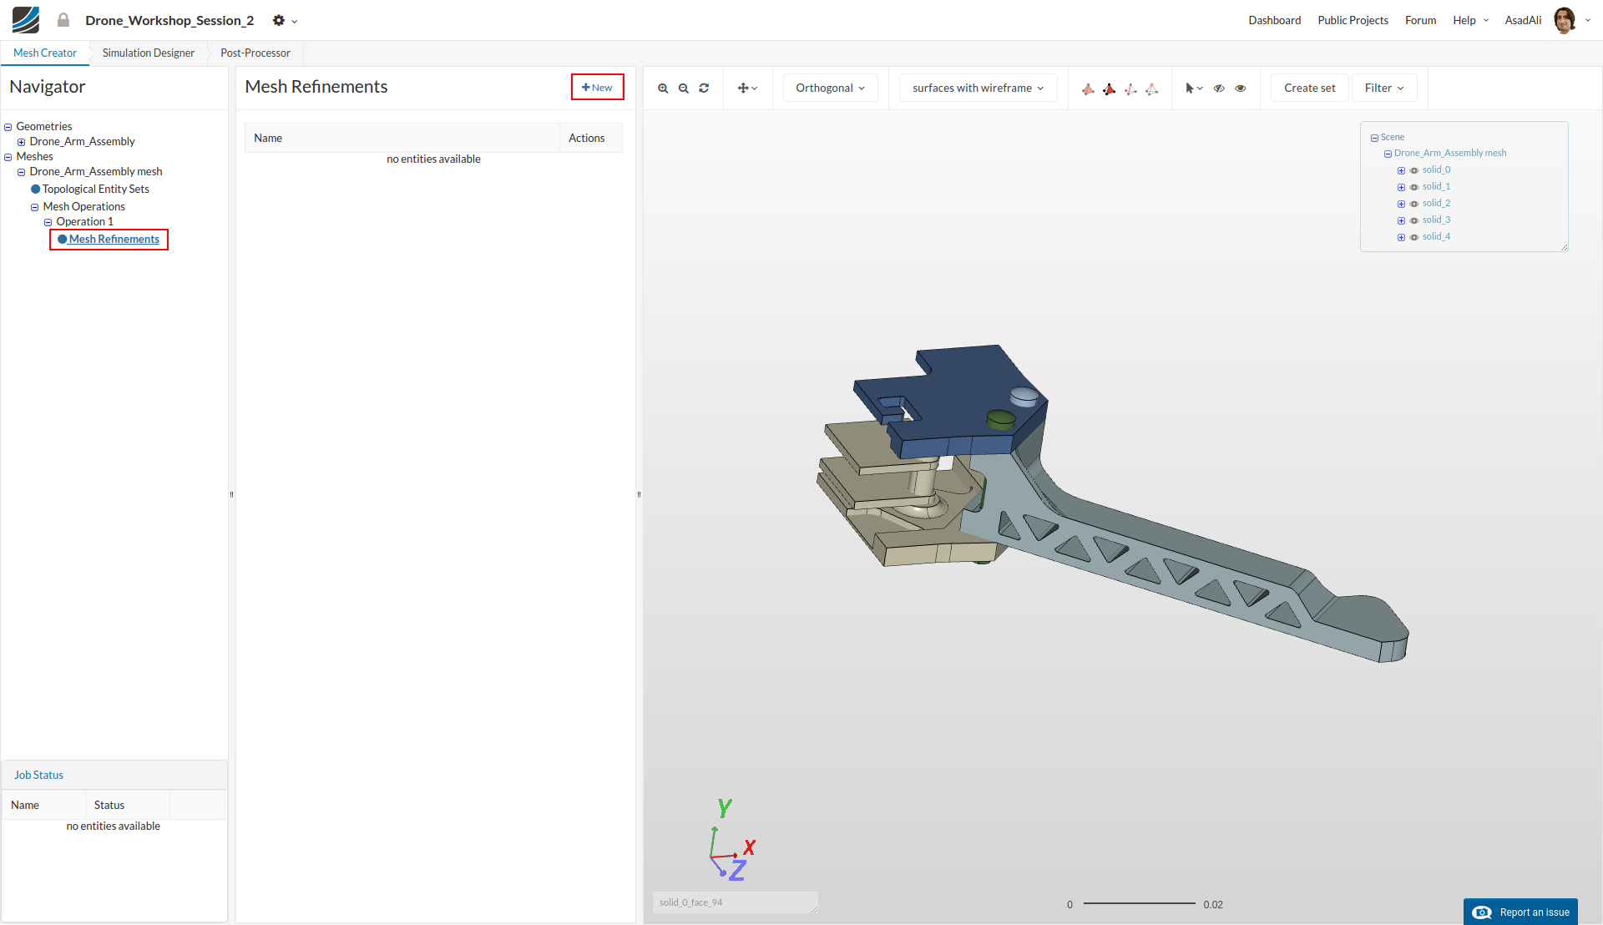Click the zoom in magnifier icon
1603x925 pixels.
663,88
